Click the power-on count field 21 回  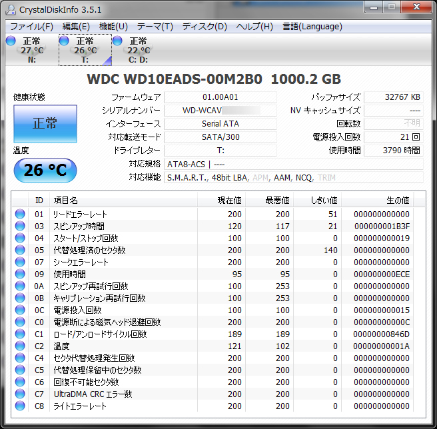coord(394,137)
